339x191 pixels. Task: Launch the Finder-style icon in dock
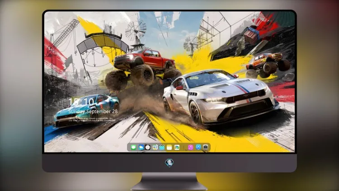pos(155,147)
